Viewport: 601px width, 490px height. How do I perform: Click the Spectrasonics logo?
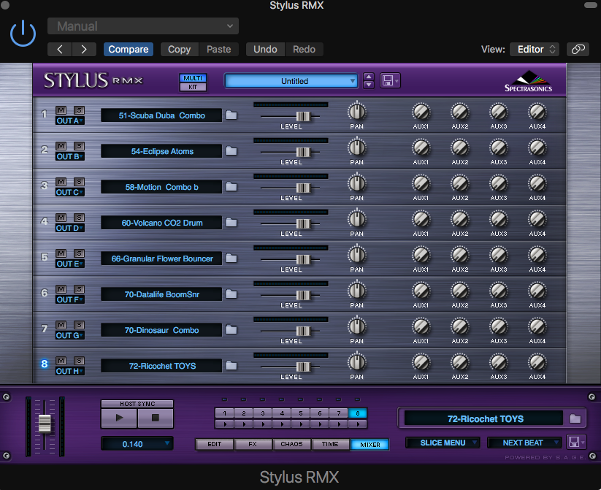(529, 81)
